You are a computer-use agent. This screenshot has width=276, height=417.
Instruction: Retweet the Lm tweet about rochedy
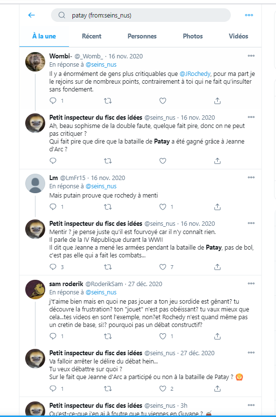pyautogui.click(x=107, y=207)
